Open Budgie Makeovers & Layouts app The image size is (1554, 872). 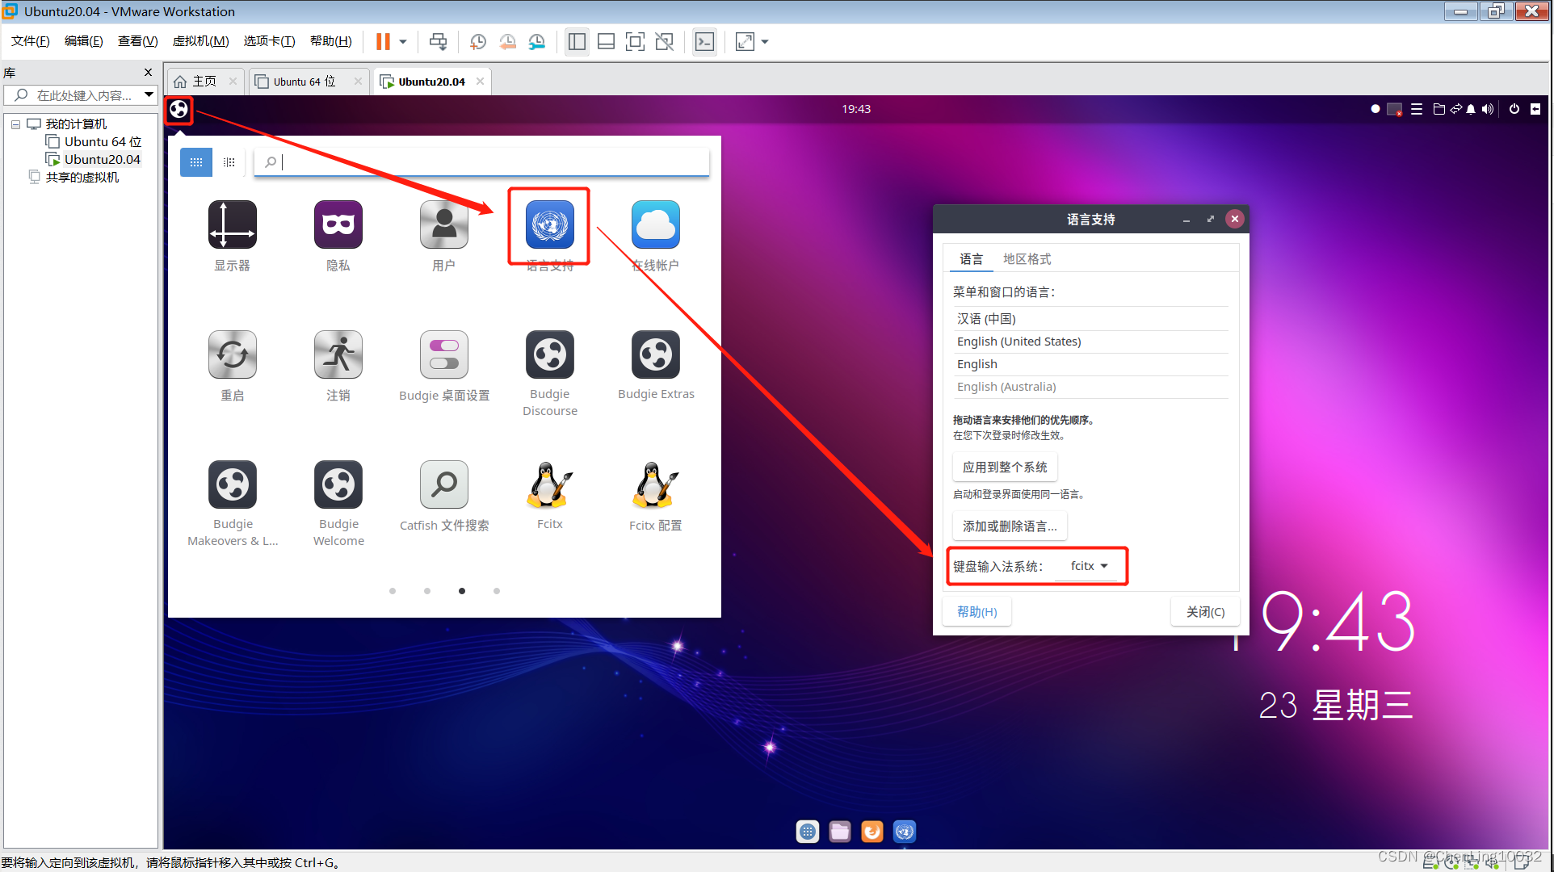tap(232, 484)
